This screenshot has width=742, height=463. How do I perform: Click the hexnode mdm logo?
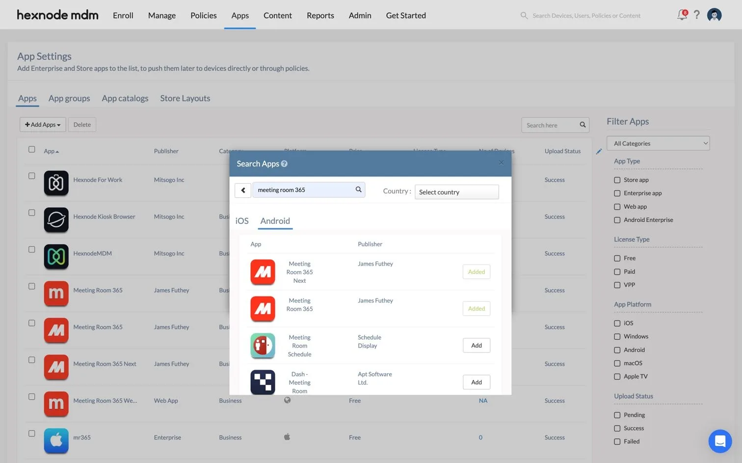coord(57,15)
